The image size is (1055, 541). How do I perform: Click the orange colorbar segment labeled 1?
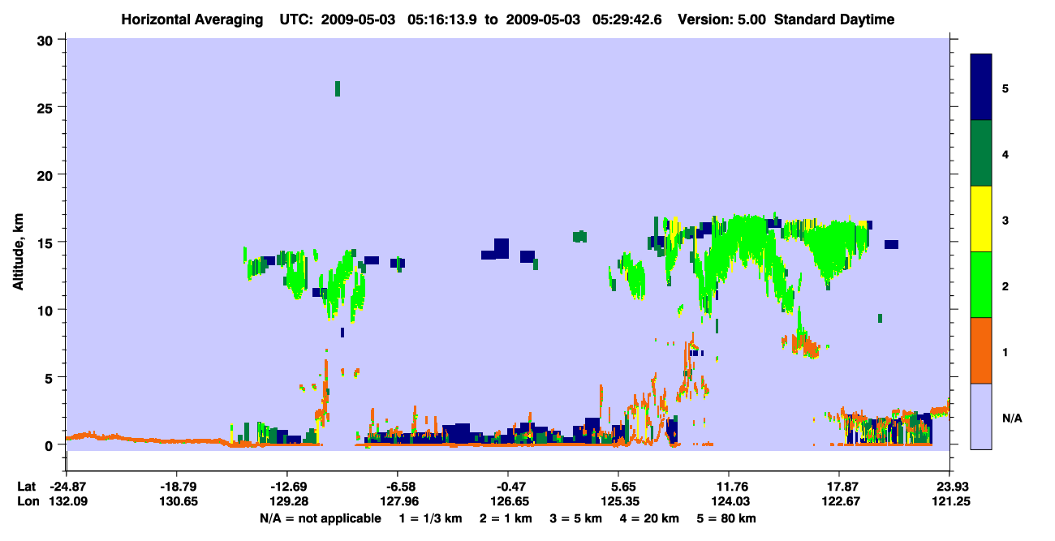click(x=981, y=350)
